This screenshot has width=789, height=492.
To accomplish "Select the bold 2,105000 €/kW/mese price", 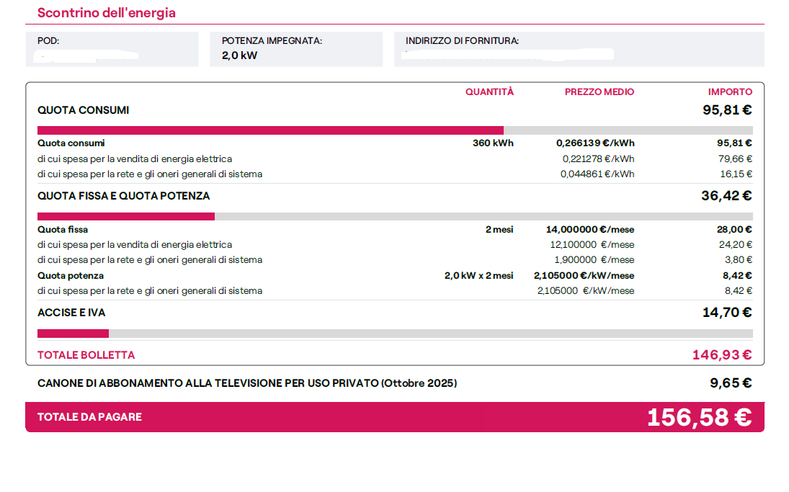I will 584,276.
